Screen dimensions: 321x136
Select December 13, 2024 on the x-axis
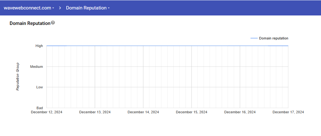click(x=95, y=112)
